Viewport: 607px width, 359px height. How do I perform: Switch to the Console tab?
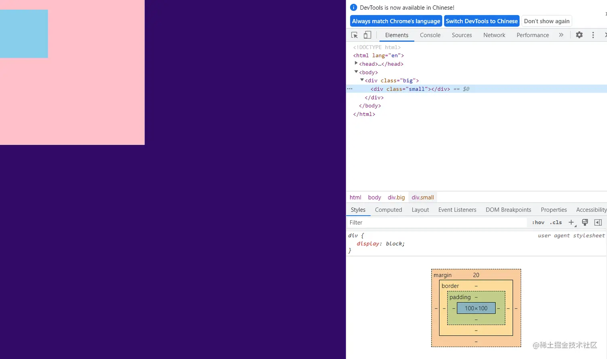tap(430, 35)
